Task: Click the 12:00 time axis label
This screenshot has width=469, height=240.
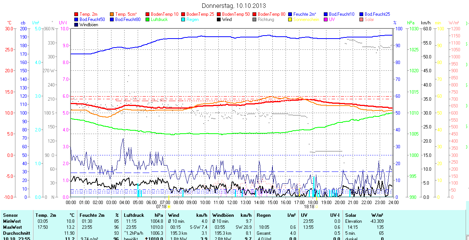Action: [232, 202]
